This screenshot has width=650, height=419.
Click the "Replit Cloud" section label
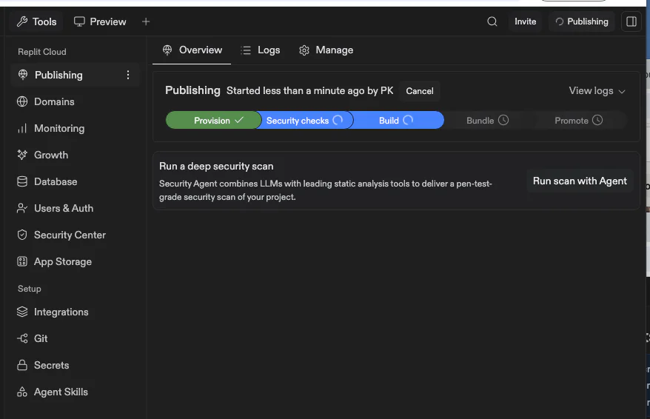[42, 52]
